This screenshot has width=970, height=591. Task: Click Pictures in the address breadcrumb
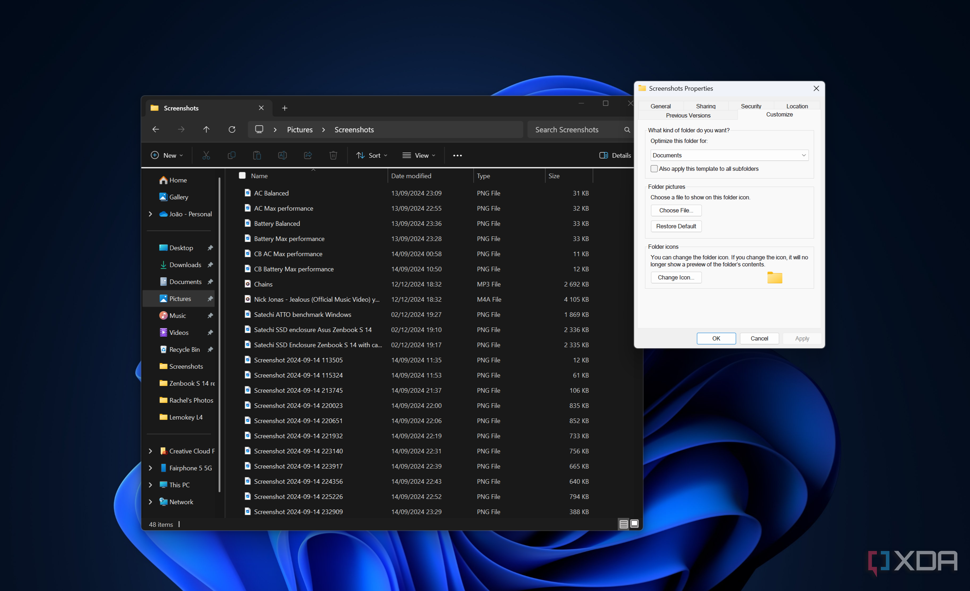point(300,130)
